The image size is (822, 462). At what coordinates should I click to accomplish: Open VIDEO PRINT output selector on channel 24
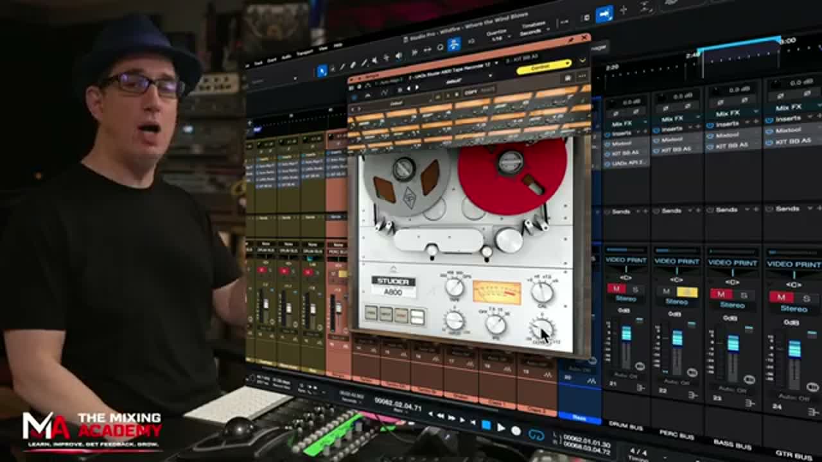794,264
